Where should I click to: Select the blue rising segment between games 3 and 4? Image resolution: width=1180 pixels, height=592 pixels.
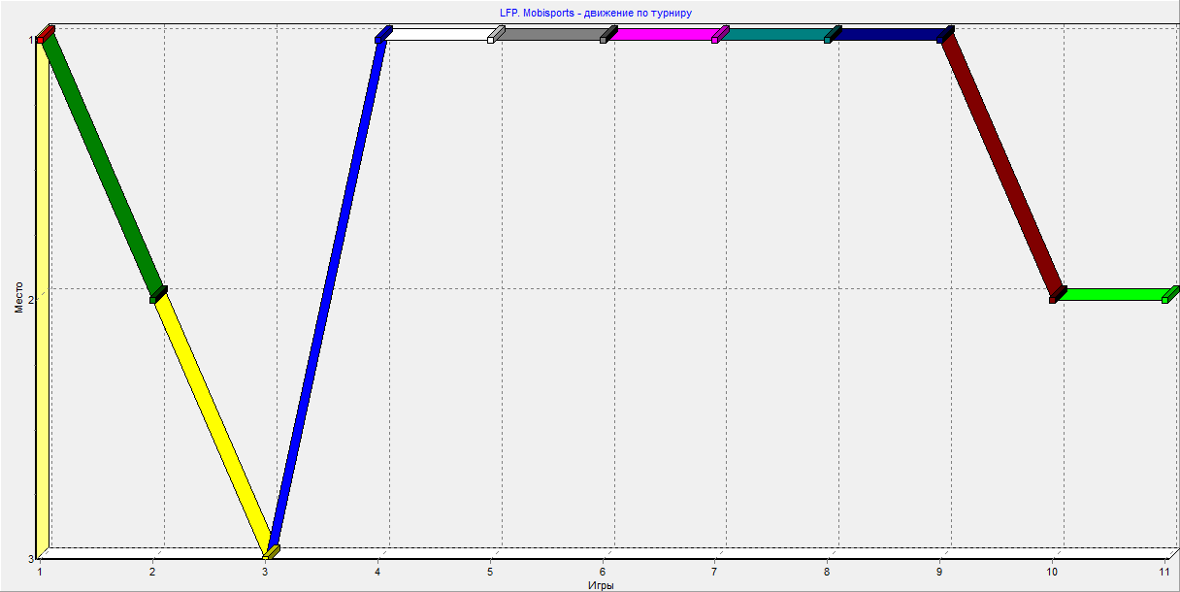click(328, 291)
